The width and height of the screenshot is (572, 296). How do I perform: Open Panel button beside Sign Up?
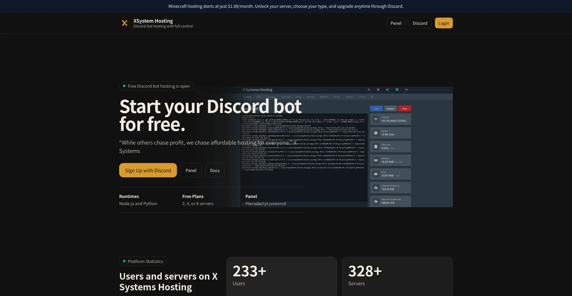coord(191,170)
